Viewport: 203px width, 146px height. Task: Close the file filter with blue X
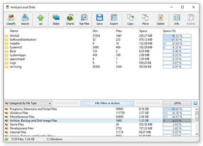196,103
